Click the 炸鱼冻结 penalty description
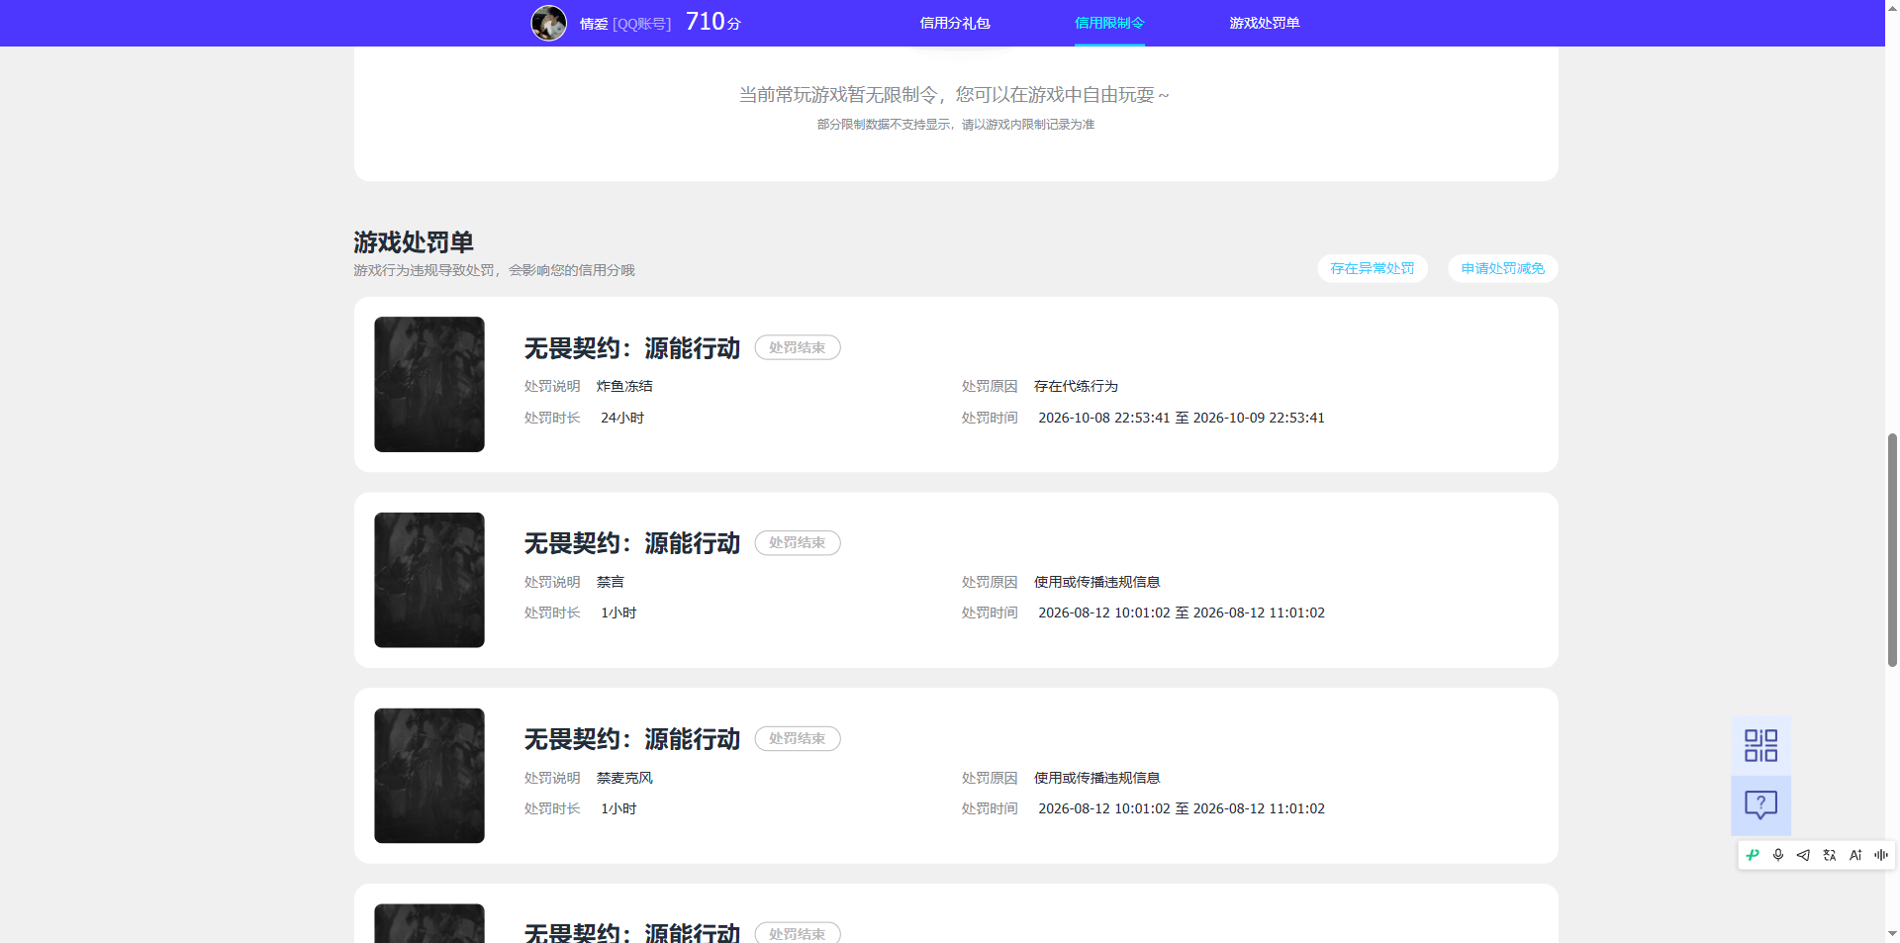The height and width of the screenshot is (943, 1900). coord(624,386)
